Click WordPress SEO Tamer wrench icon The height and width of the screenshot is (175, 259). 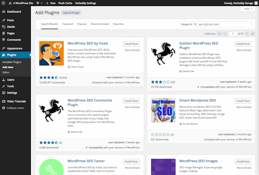[x=52, y=167]
